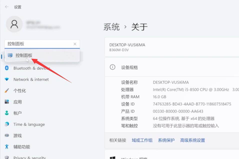Image resolution: width=239 pixels, height=159 pixels.
Task: Open the user profile avatar
Action: click(14, 24)
